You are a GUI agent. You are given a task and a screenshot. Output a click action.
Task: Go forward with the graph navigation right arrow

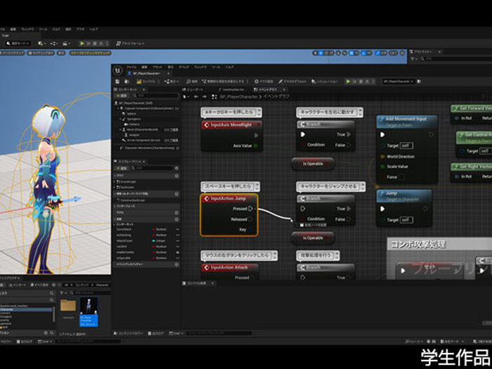point(205,97)
